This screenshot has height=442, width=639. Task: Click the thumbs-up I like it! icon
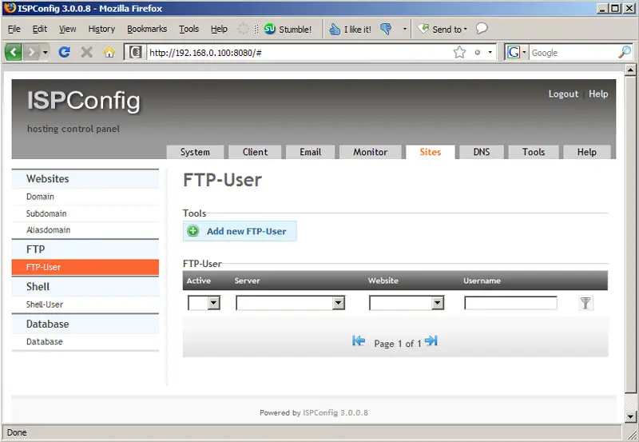click(x=335, y=29)
